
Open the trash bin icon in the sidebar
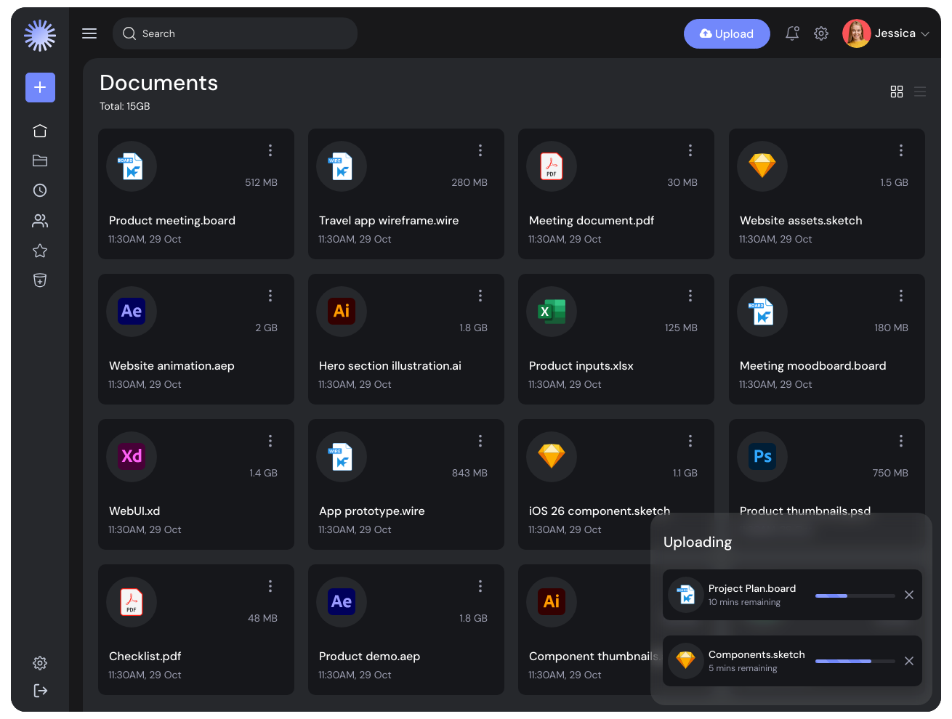point(40,280)
